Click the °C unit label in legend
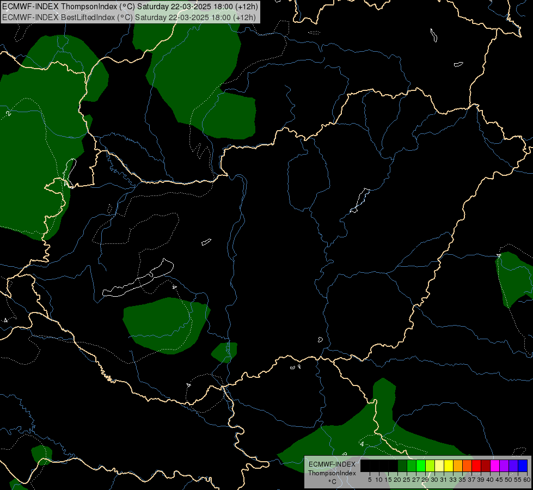 (333, 482)
